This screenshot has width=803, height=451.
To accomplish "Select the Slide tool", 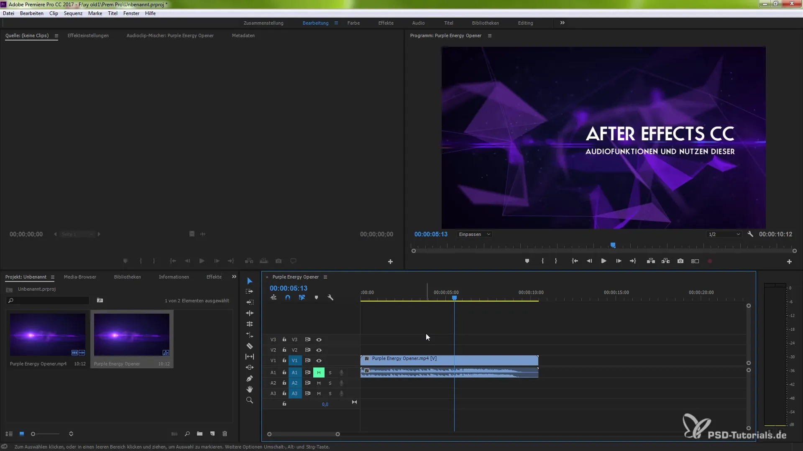I will point(250,367).
